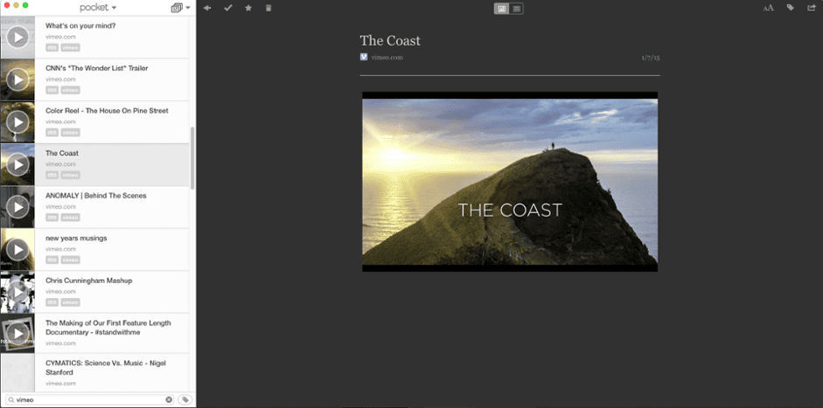Open share menu icon
This screenshot has width=823, height=408.
point(812,8)
